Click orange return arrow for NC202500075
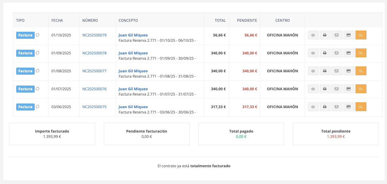The image size is (387, 184). coord(361,107)
